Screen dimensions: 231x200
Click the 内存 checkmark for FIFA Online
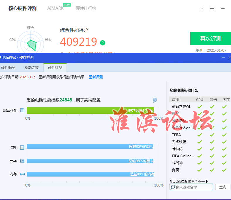pos(224,156)
